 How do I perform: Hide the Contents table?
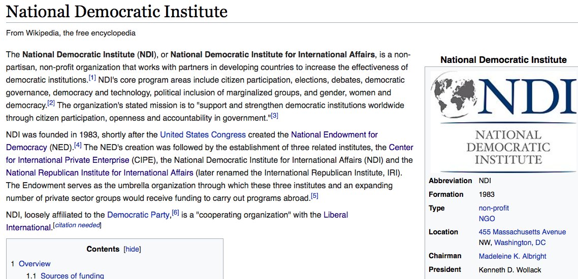click(133, 249)
